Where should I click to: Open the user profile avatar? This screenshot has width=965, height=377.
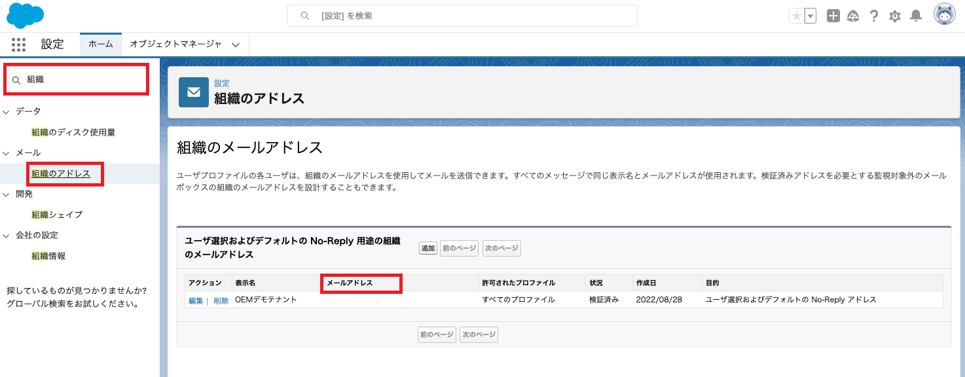point(944,16)
